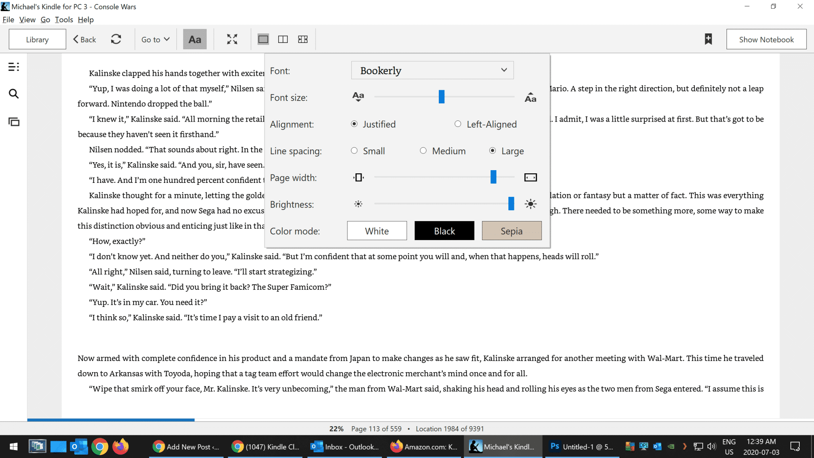Open the File menu
814x458 pixels.
[8, 19]
